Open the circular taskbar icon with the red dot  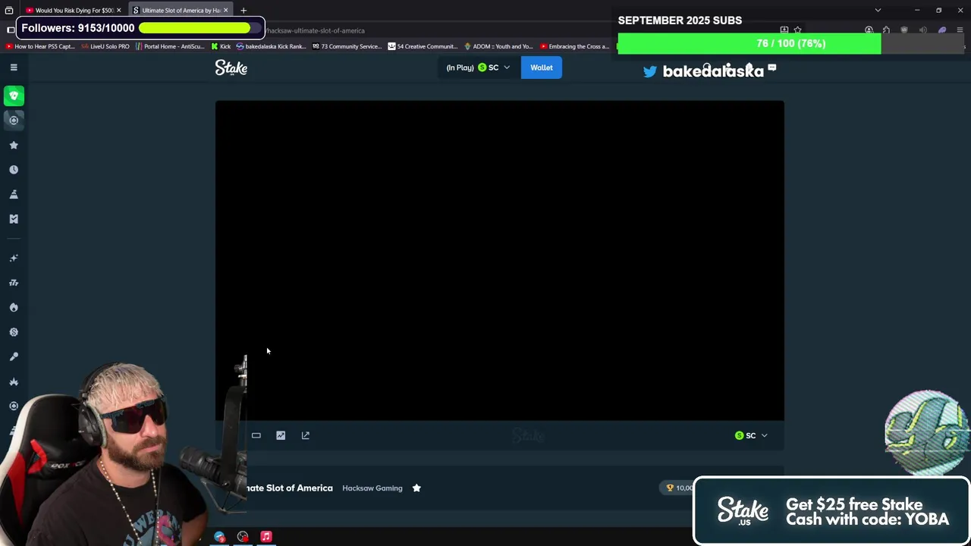tap(243, 537)
